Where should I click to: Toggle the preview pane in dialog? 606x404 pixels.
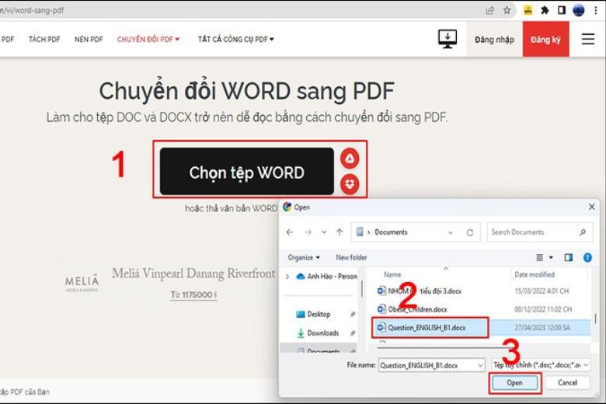[568, 257]
